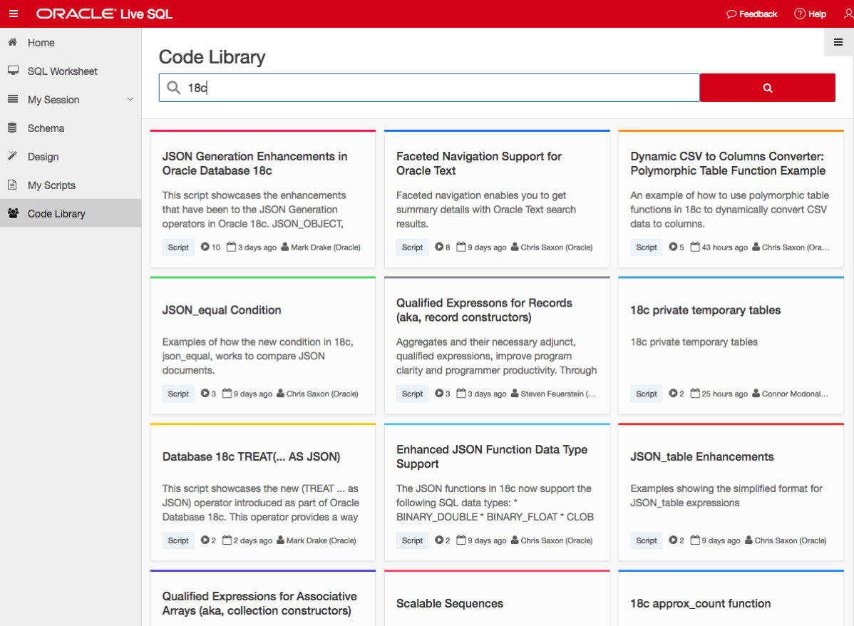
Task: Click calendar icon on Faceted Navigation card
Action: point(461,247)
